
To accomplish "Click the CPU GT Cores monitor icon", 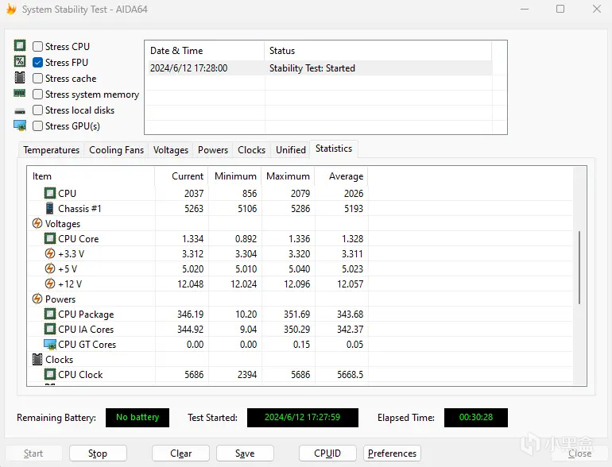I will [x=50, y=344].
